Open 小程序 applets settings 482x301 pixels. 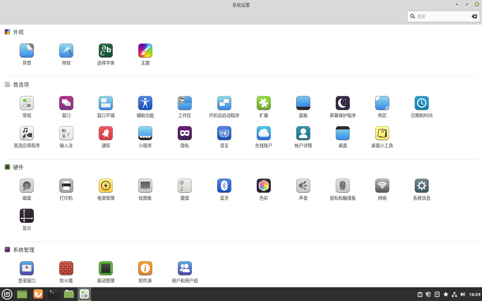pos(145,137)
